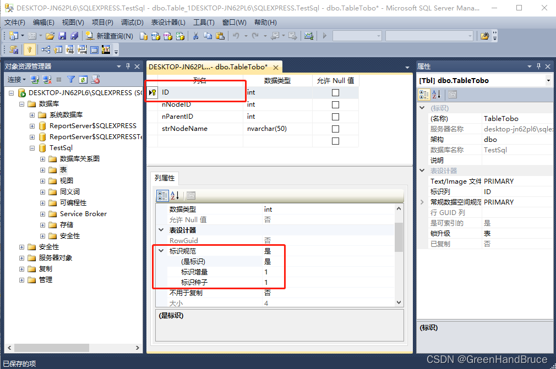The width and height of the screenshot is (556, 369).
Task: Click the Save toolbar icon
Action: click(62, 37)
